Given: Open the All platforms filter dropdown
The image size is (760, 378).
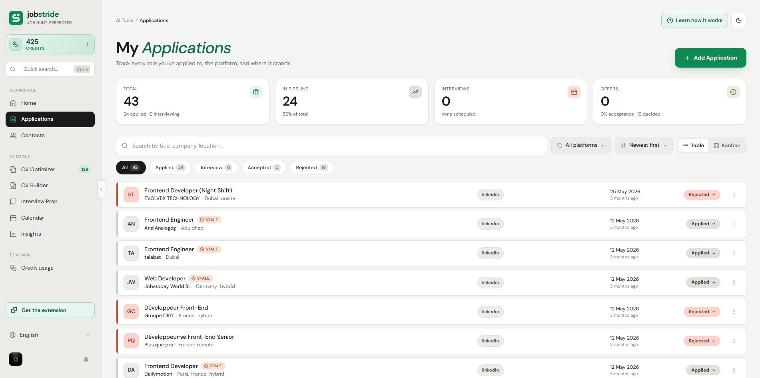Looking at the screenshot, I should tap(581, 146).
